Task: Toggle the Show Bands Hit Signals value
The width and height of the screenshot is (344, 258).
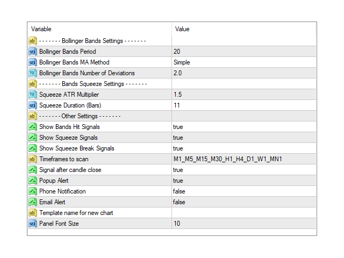Action: coord(178,127)
